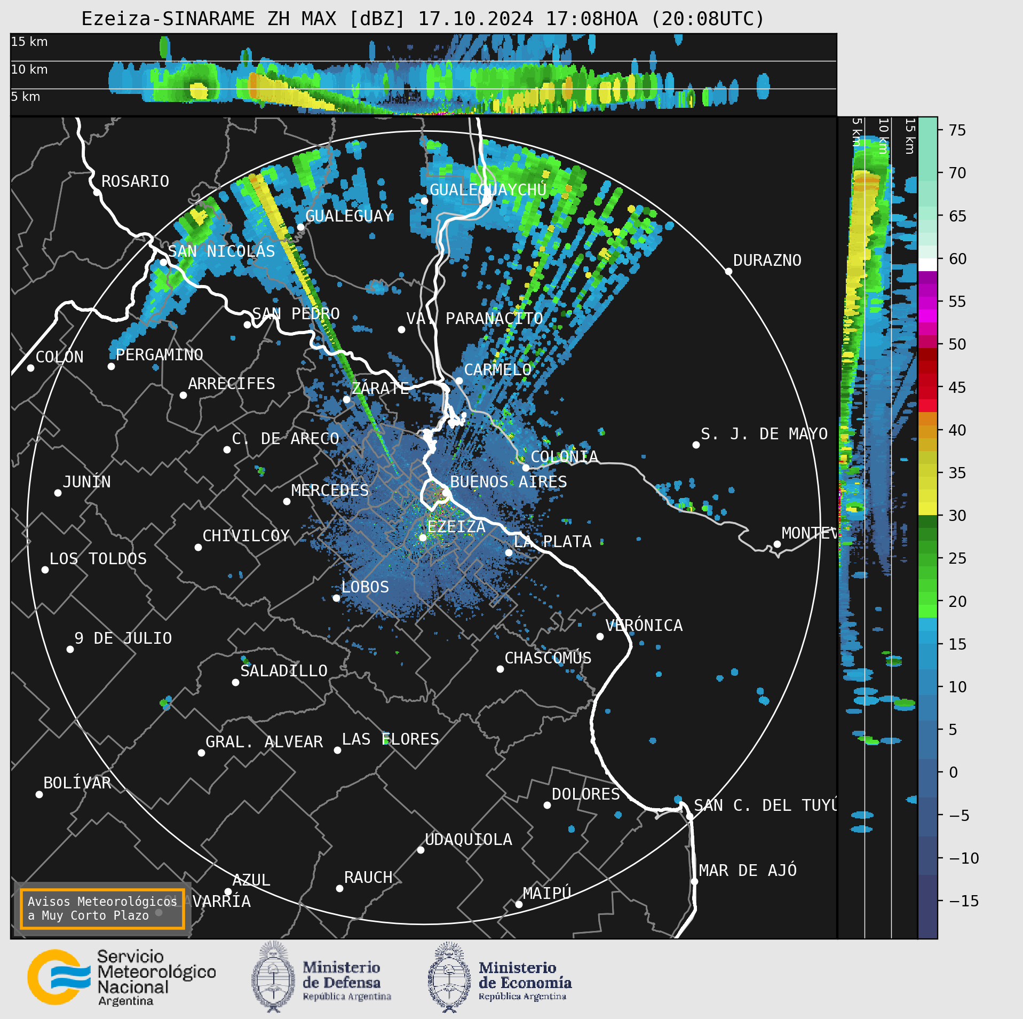Click the CHASCOMÚS label

548,658
